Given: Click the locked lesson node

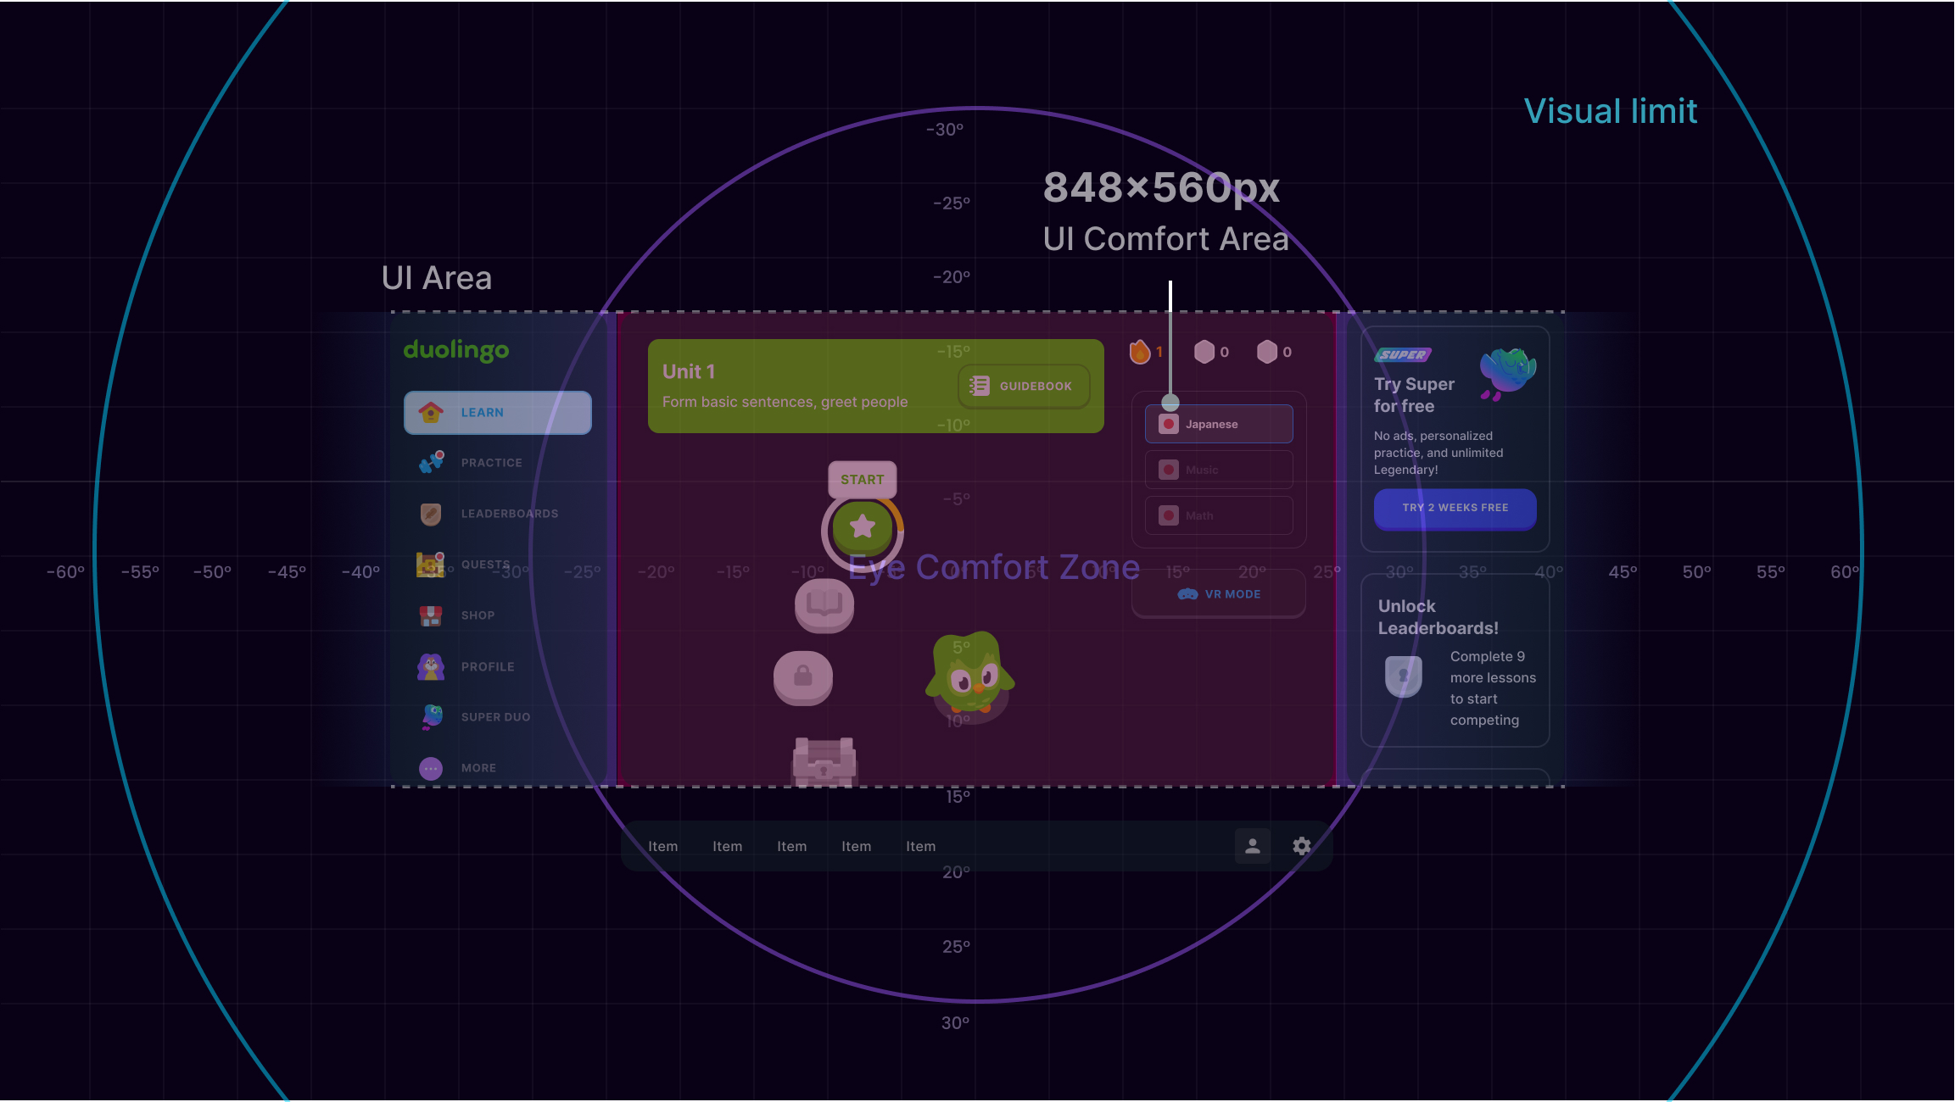Looking at the screenshot, I should pyautogui.click(x=803, y=676).
